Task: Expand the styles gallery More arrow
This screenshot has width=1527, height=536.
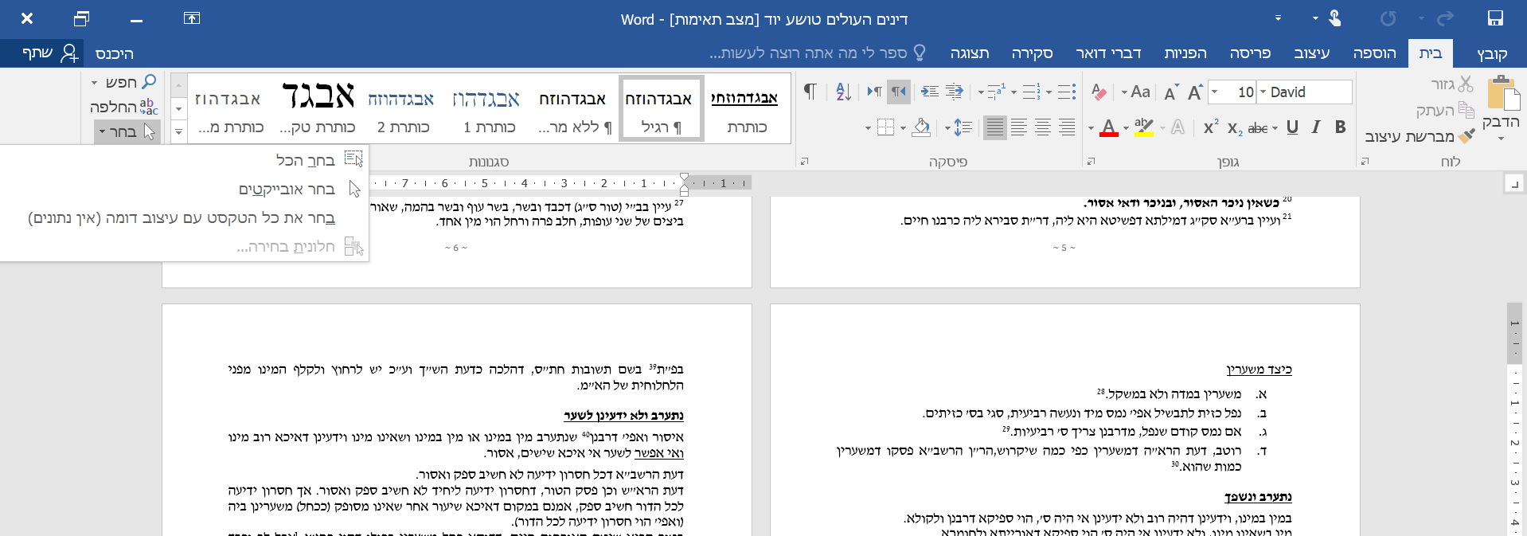Action: click(x=178, y=131)
